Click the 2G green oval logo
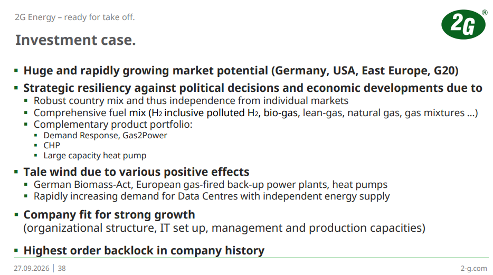The height and width of the screenshot is (275, 493). tap(463, 24)
